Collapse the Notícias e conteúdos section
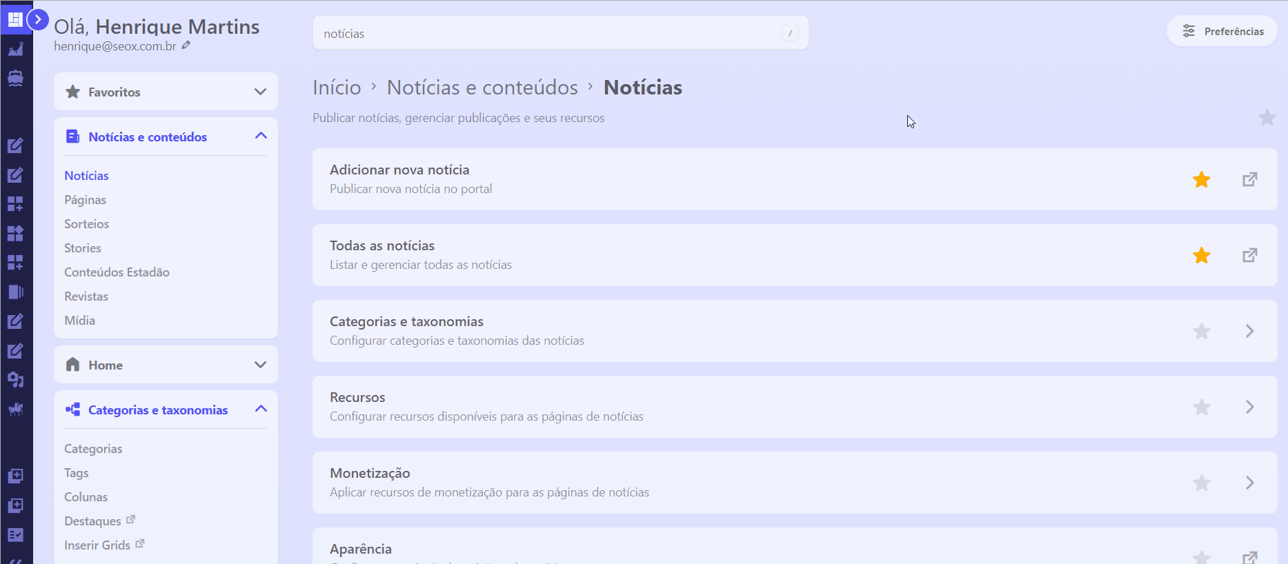This screenshot has width=1288, height=564. click(x=260, y=136)
